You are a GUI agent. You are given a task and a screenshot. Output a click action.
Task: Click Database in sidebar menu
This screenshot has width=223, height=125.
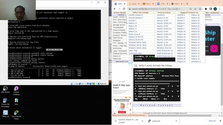click(116, 41)
